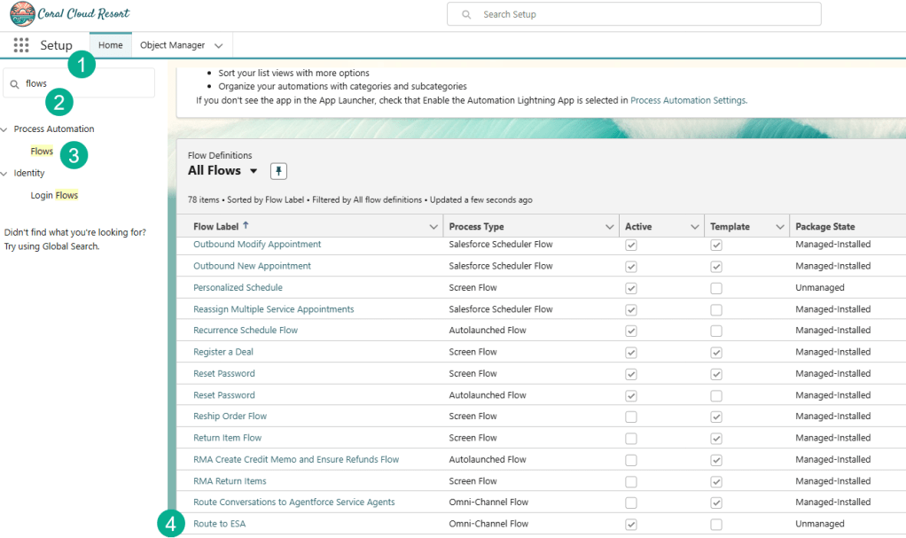Collapse the Process Automation section
Image resolution: width=906 pixels, height=538 pixels.
[5, 129]
